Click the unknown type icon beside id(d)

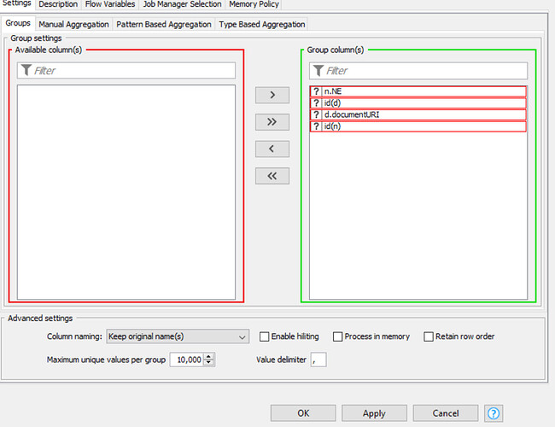click(x=316, y=103)
